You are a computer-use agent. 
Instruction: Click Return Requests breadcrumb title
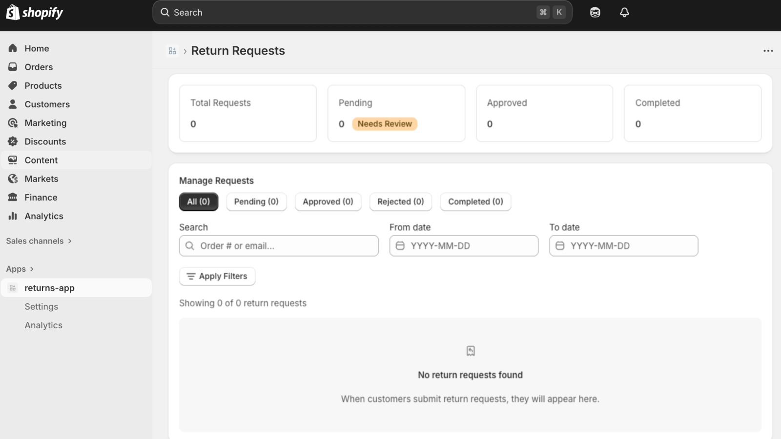(x=238, y=51)
